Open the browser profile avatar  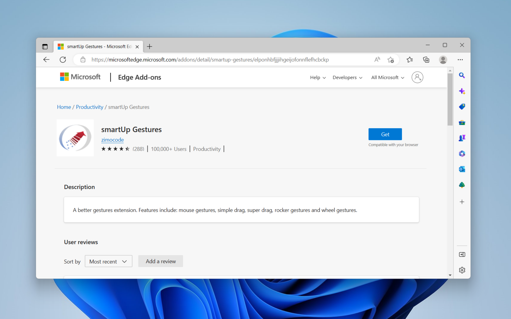443,60
